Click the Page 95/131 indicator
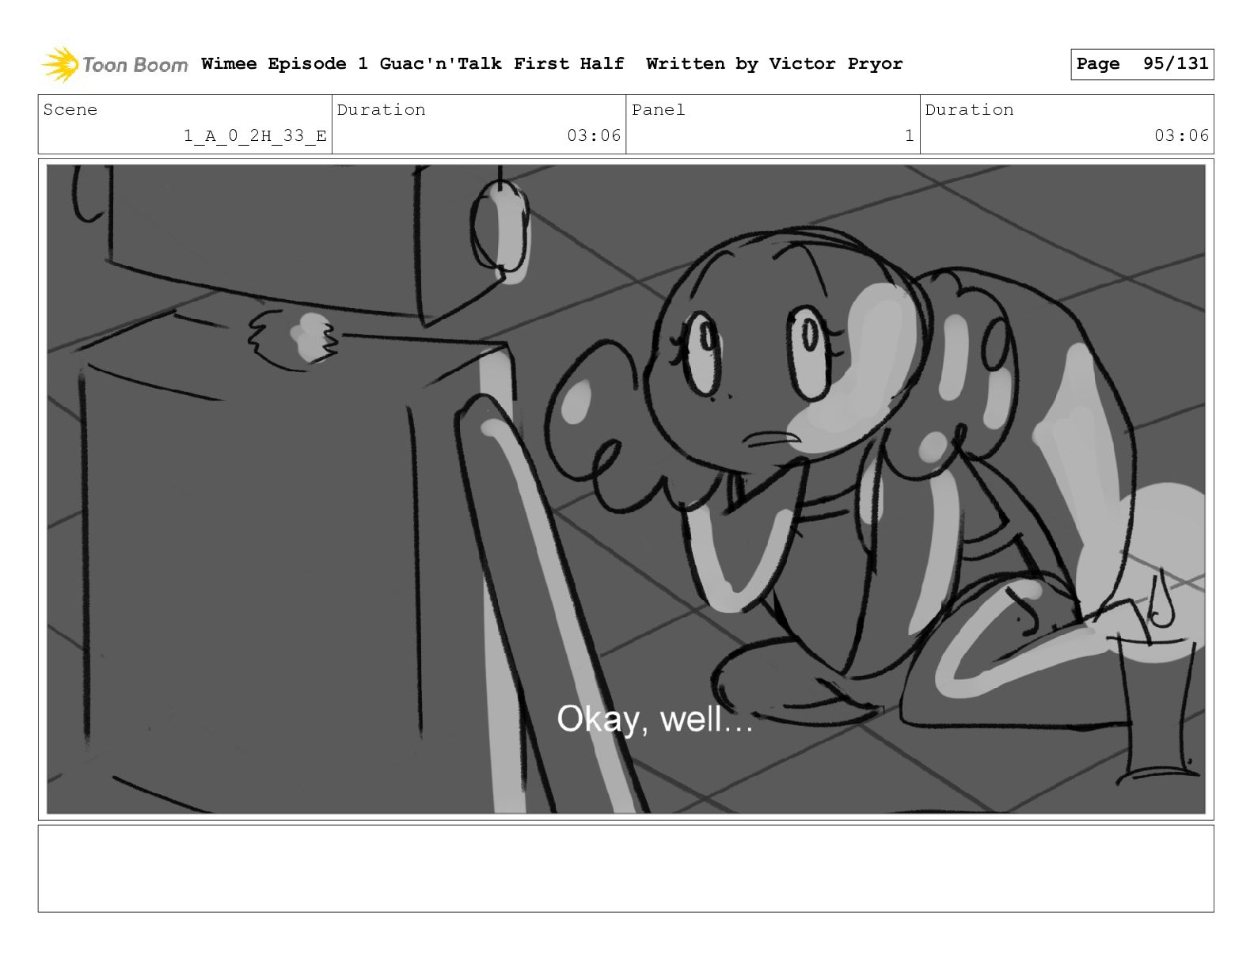Screen dimensions: 1254x969 [x=1142, y=64]
